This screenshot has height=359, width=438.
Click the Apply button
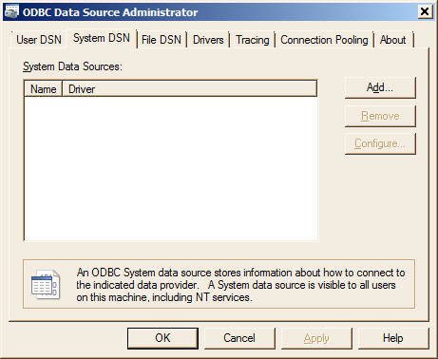tap(316, 338)
